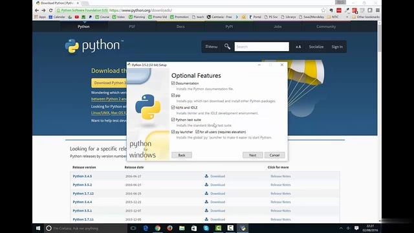Open the Portal bookmark
This screenshot has width=414, height=233.
pos(255,17)
